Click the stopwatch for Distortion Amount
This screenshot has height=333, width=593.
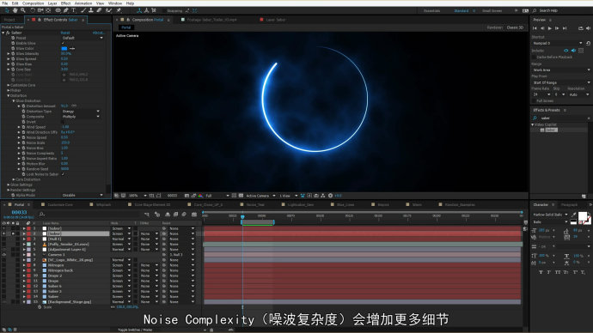click(23, 106)
